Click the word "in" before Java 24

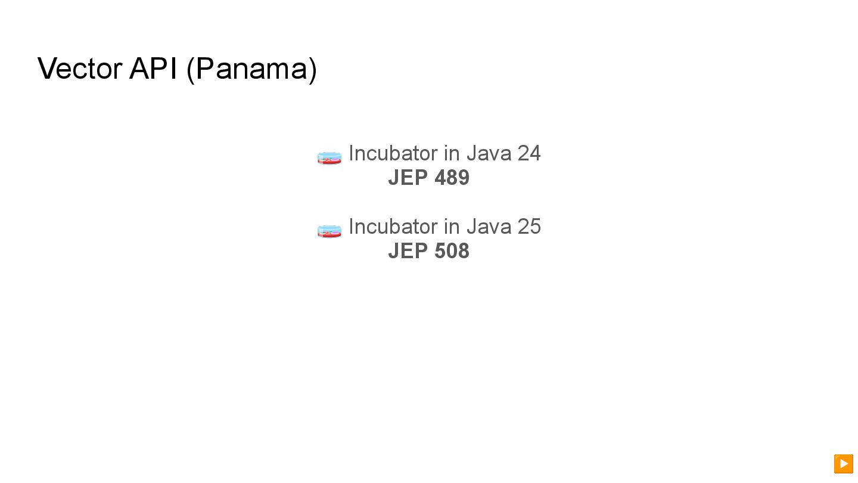(451, 153)
